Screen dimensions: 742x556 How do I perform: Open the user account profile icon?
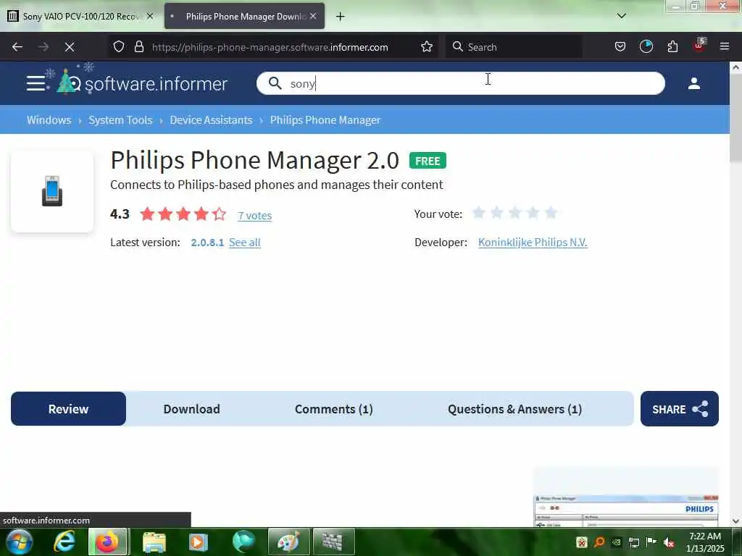[693, 83]
